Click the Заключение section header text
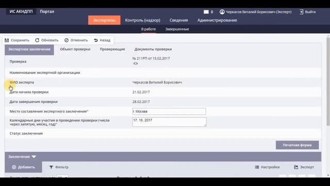The width and height of the screenshot is (330, 186). (19, 157)
